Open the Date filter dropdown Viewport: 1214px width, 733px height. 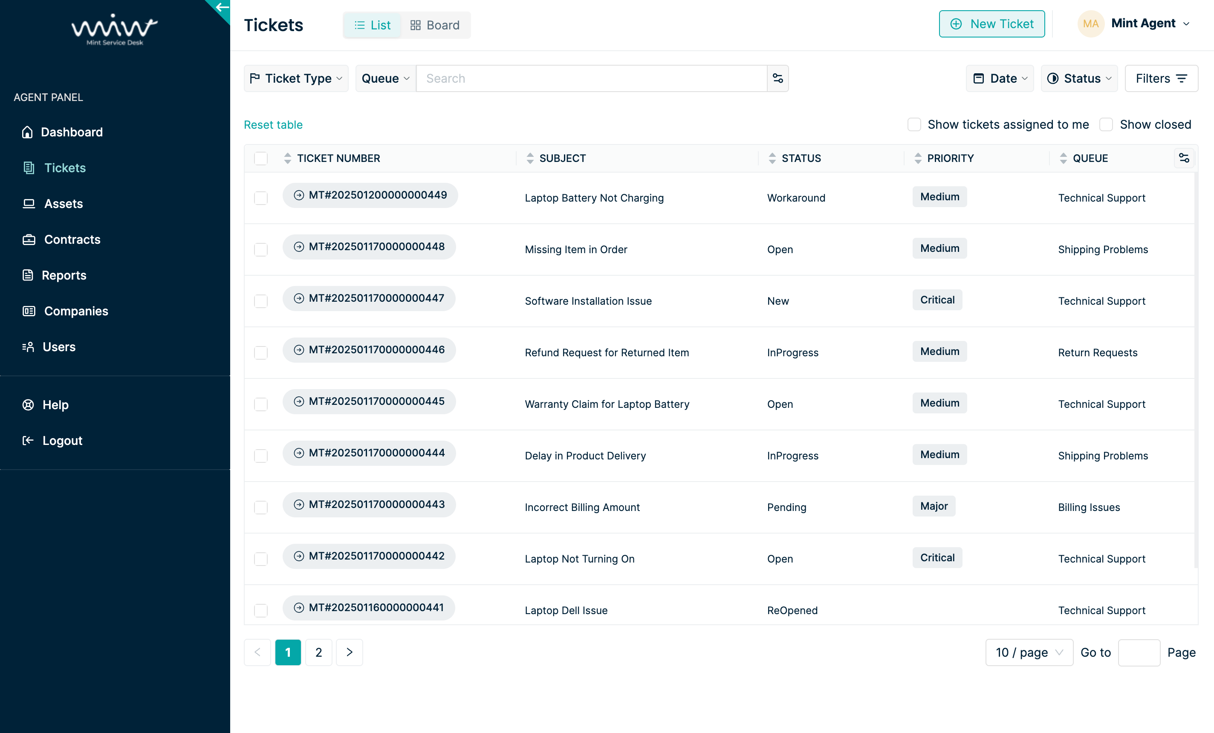(x=1000, y=78)
